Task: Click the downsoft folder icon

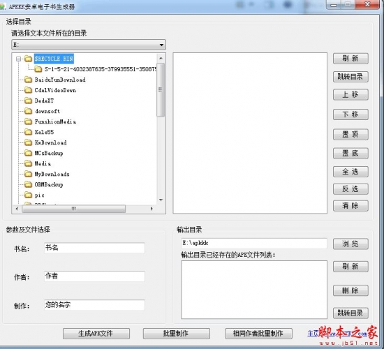Action: point(29,111)
